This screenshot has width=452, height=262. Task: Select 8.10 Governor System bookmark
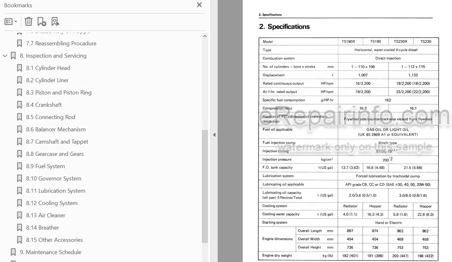[x=54, y=179]
